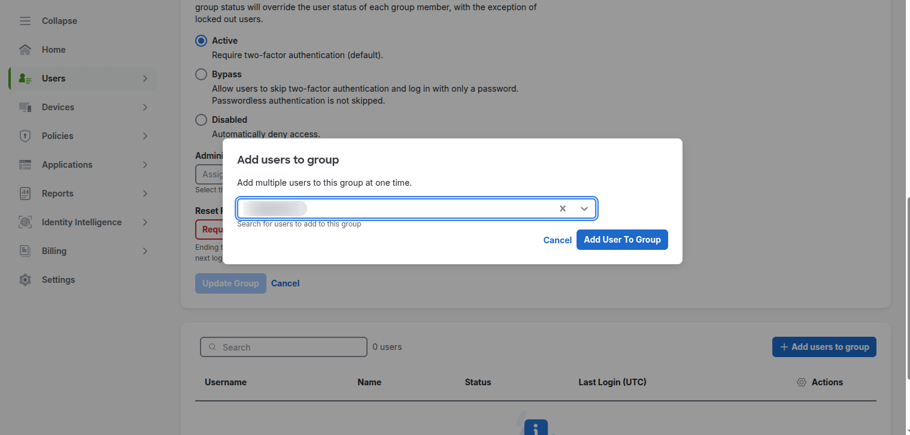Click the user search box in the dialog
This screenshot has height=435, width=910.
(417, 209)
